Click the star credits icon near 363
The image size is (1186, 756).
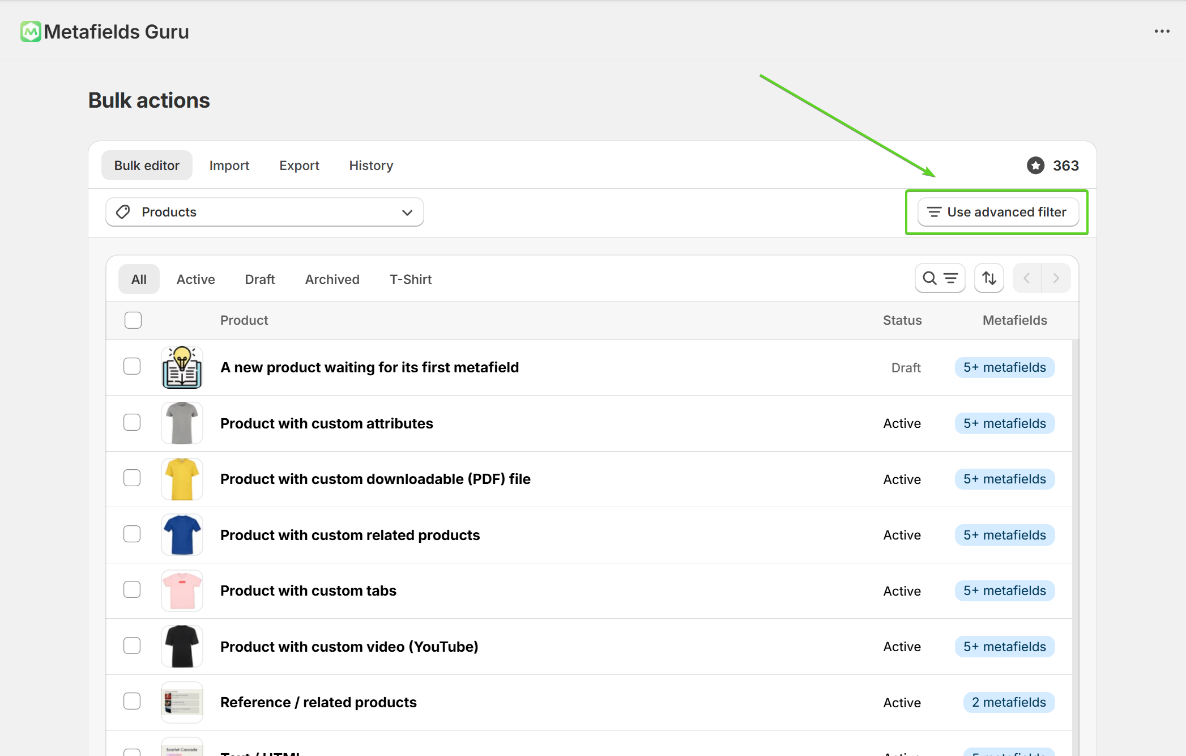[1035, 165]
